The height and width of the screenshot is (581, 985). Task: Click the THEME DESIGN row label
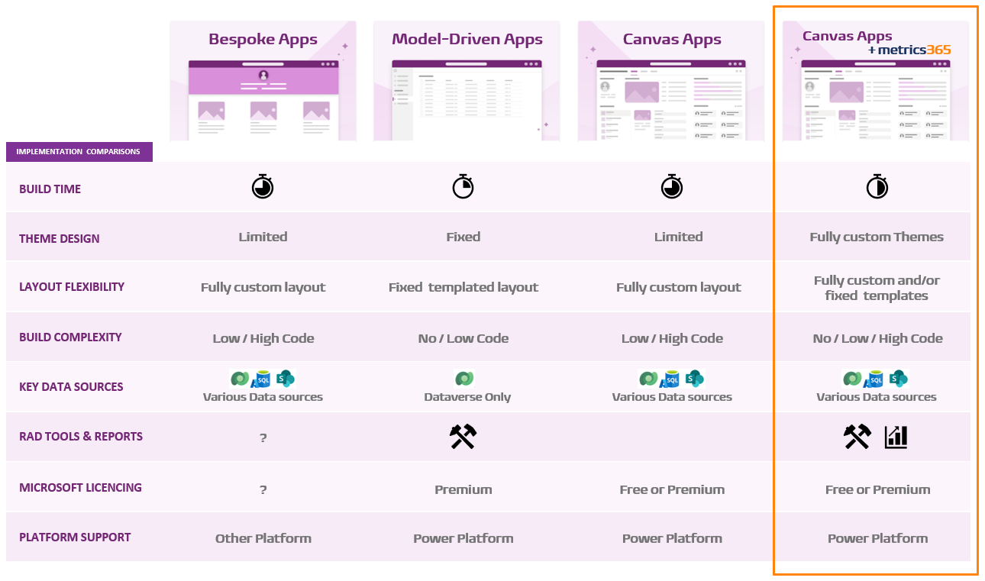tap(60, 238)
